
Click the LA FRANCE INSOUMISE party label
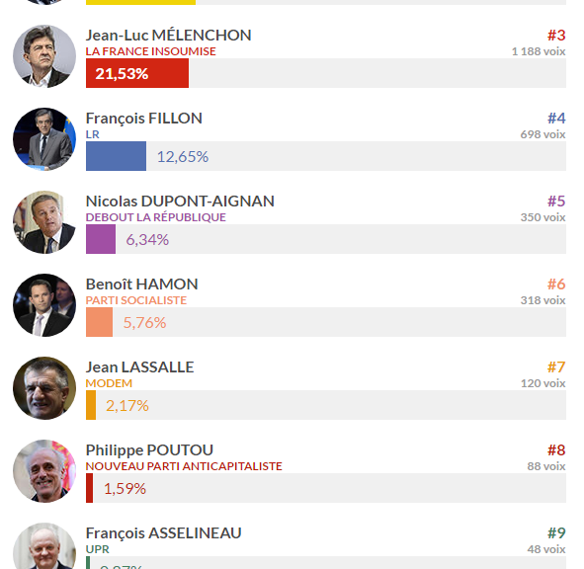click(150, 51)
